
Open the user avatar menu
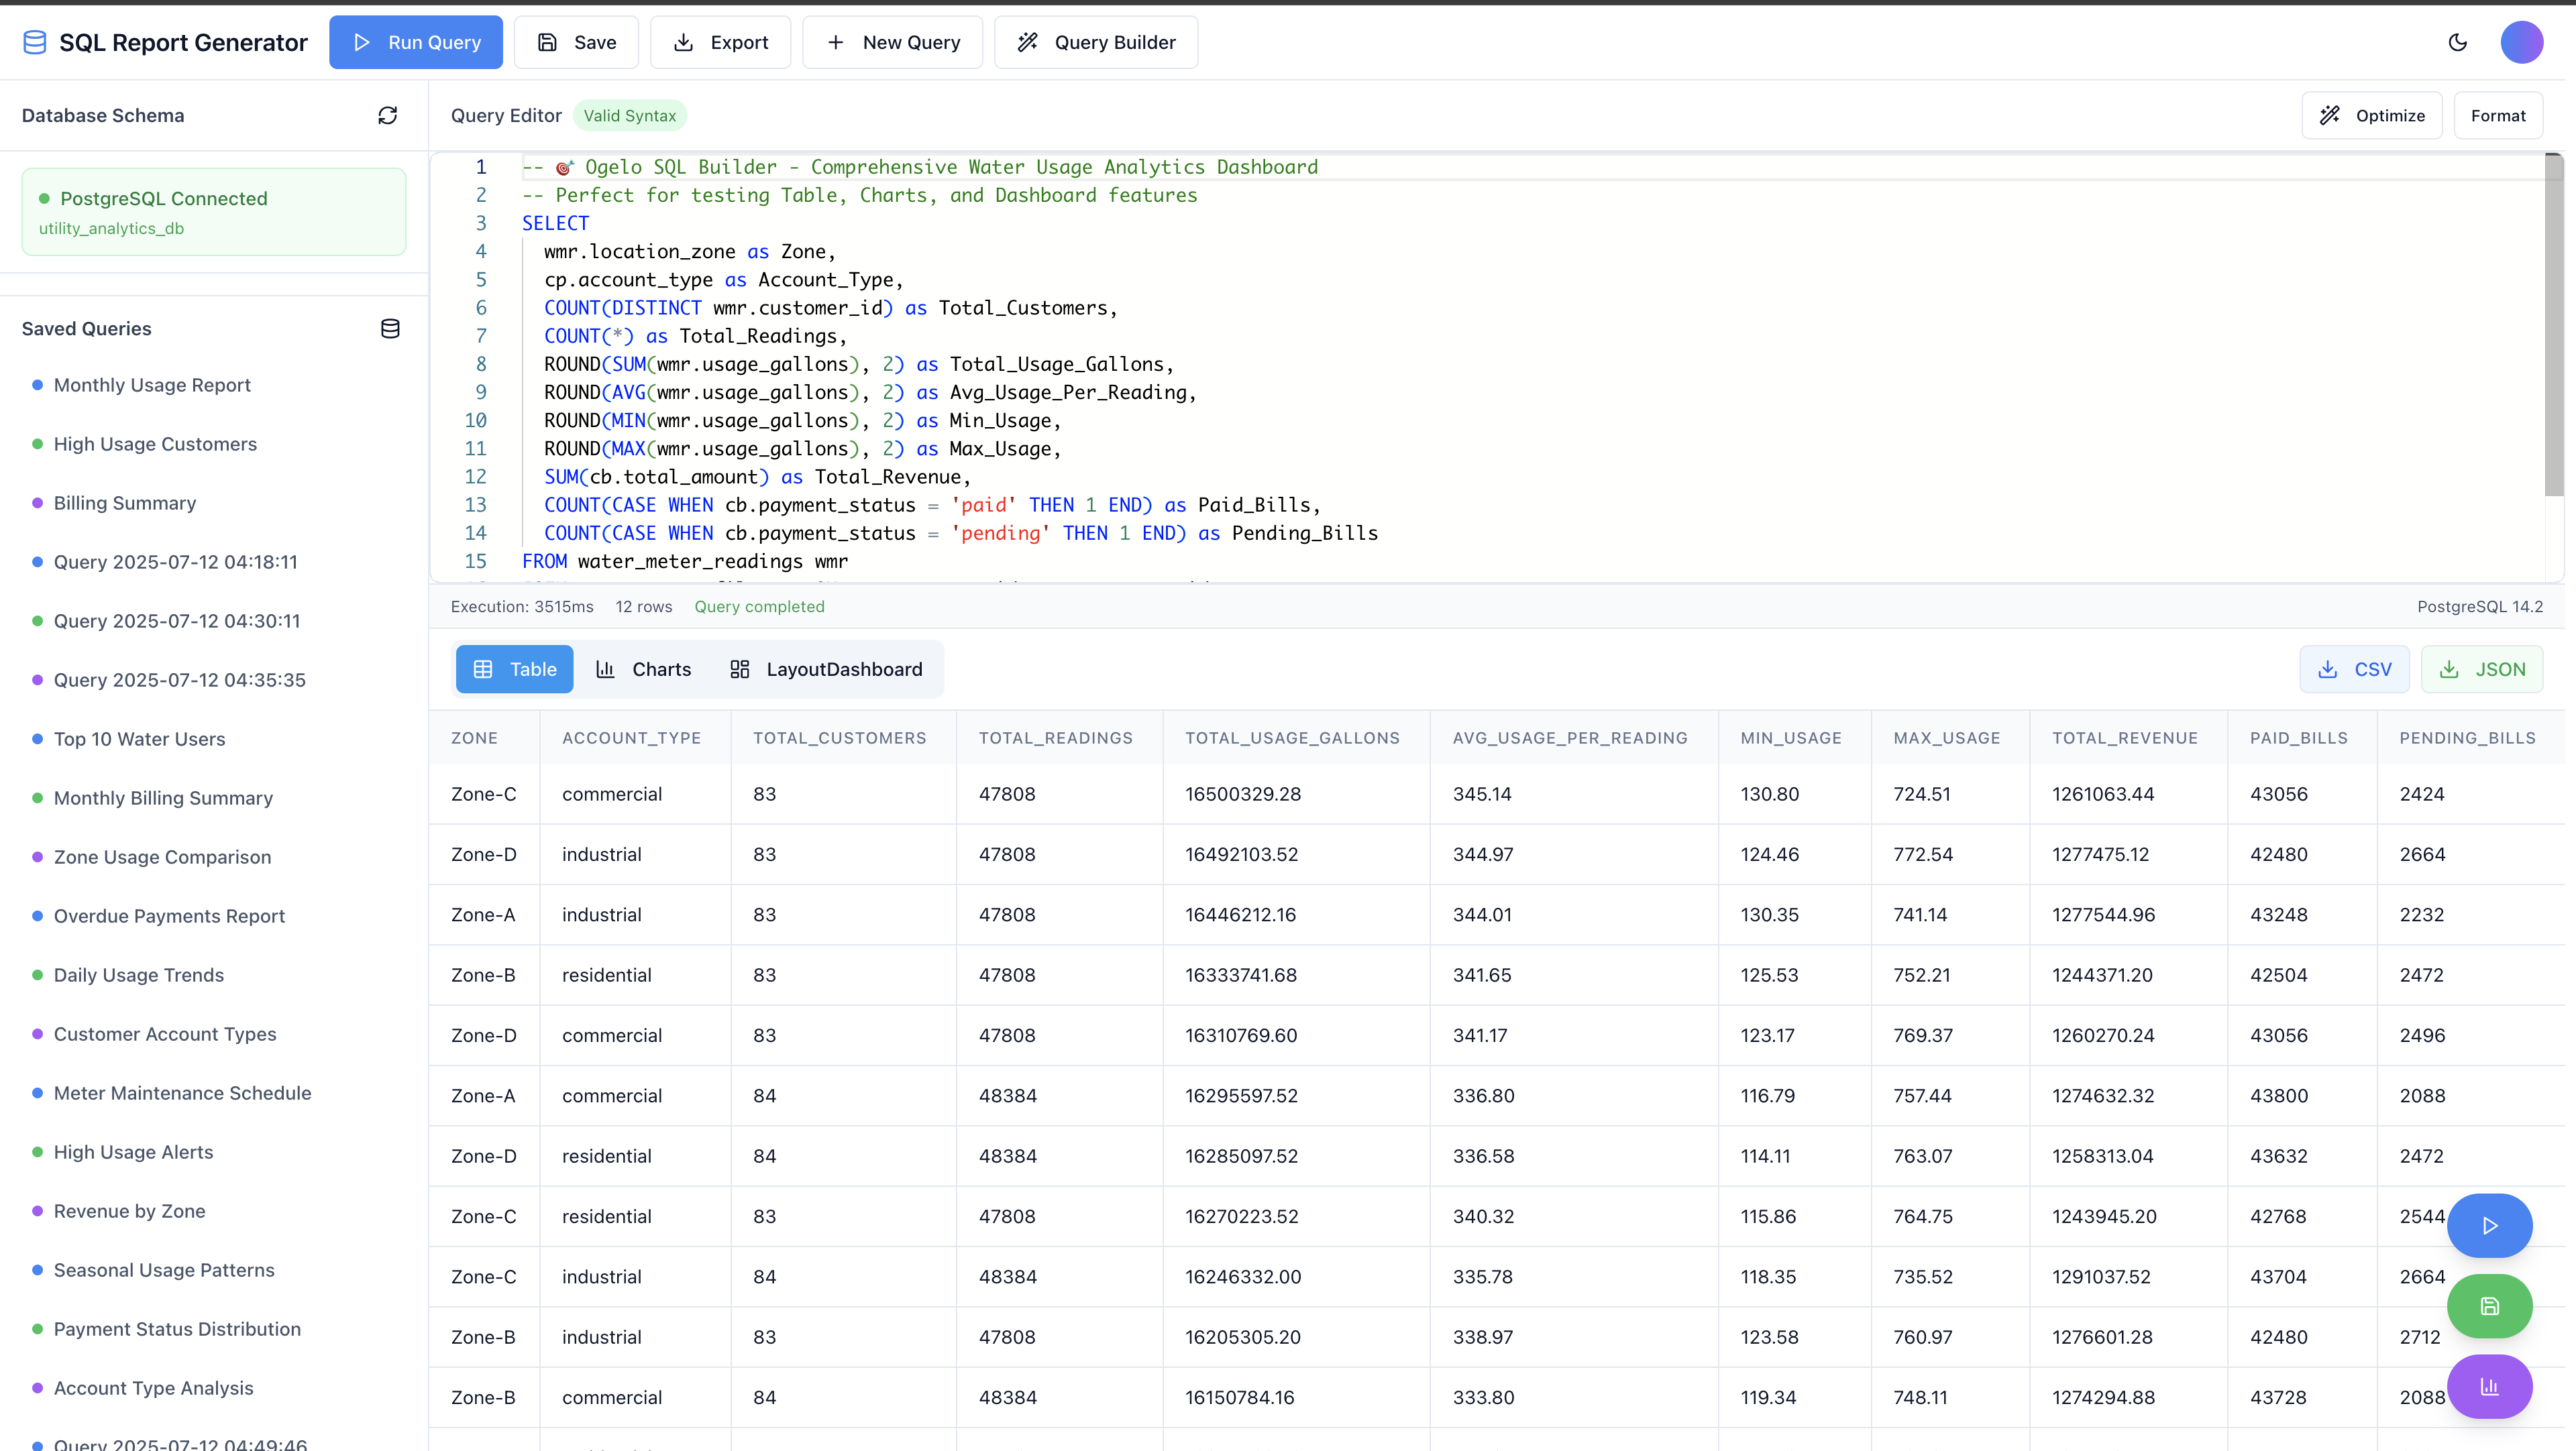pyautogui.click(x=2521, y=42)
